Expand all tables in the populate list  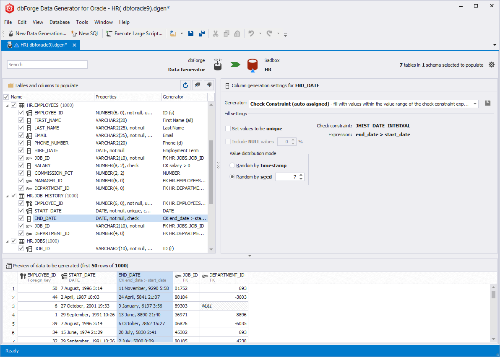(x=197, y=85)
